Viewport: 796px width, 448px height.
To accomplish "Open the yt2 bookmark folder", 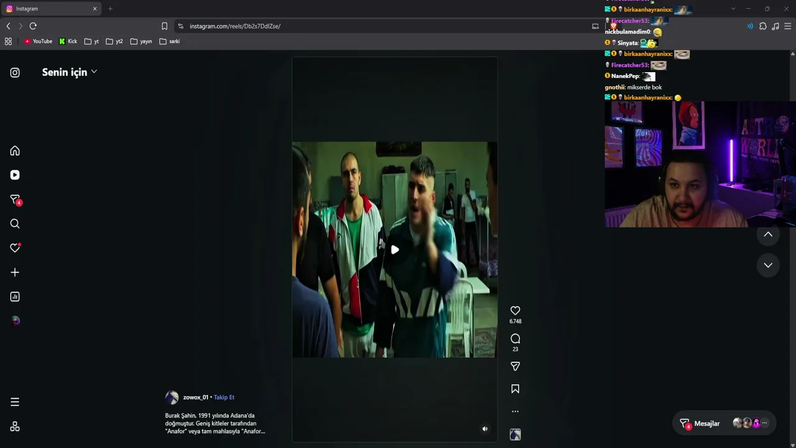I will click(114, 42).
